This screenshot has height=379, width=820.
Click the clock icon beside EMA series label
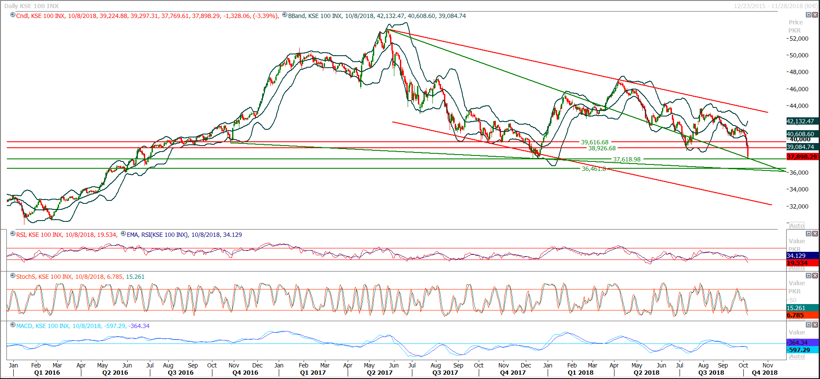click(x=123, y=234)
